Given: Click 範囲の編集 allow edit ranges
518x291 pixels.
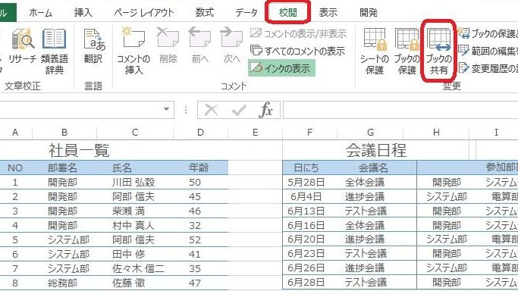Looking at the screenshot, I should coord(488,51).
